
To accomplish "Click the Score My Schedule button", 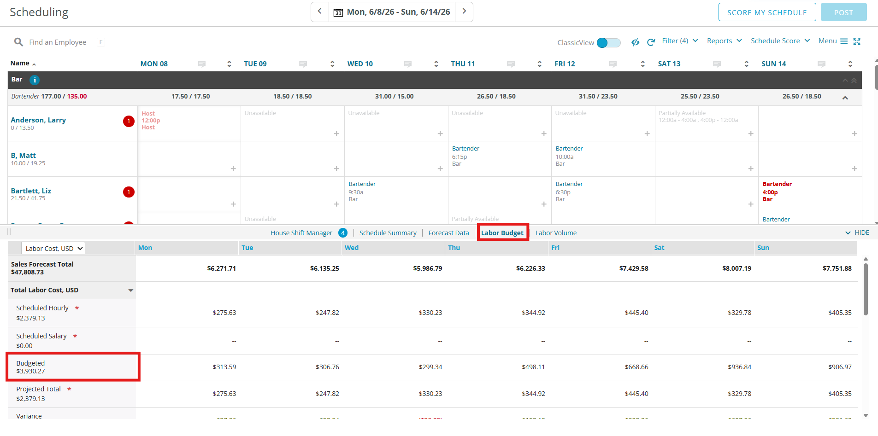I will (x=767, y=12).
